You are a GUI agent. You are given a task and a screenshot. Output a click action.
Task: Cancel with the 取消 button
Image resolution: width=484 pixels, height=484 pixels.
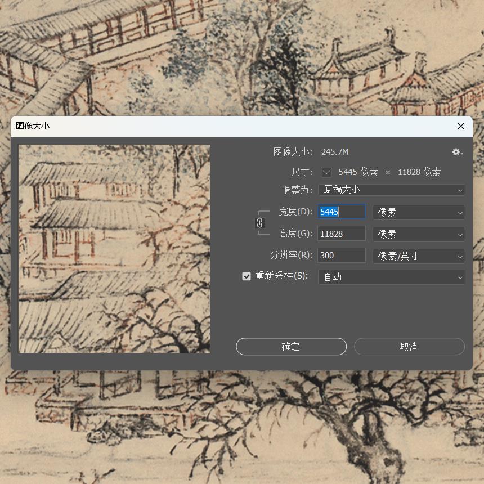point(409,347)
